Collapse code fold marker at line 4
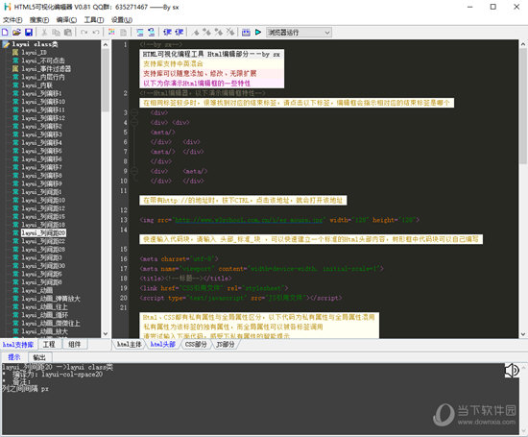The image size is (528, 437). [x=134, y=122]
